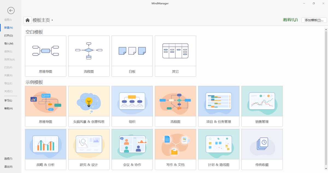Open the 传统收藏 clock stack thumbnail
Screen dimensions: 328x173
[262, 144]
